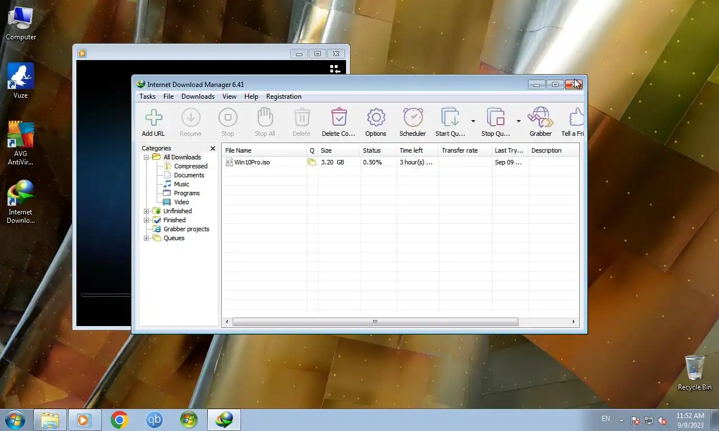Click the compact mode icon in media player window
This screenshot has height=431, width=719.
(335, 69)
